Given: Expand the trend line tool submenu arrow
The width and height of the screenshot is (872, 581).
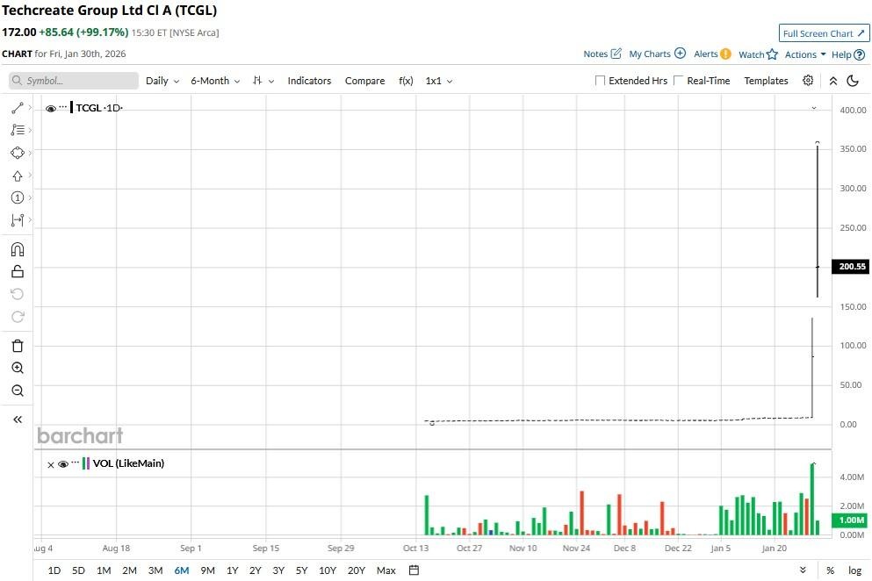Looking at the screenshot, I should tap(30, 107).
